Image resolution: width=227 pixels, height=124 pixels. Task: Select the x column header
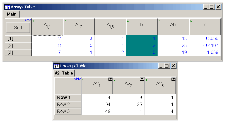[x=205, y=26]
